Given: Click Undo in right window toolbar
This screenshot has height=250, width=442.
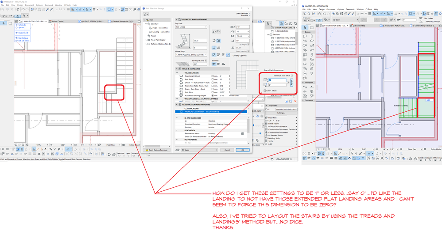Looking at the screenshot, I should (325, 14).
